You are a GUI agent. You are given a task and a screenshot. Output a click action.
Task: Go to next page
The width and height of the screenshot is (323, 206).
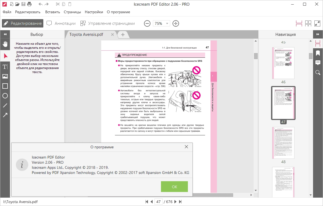pos(175,202)
